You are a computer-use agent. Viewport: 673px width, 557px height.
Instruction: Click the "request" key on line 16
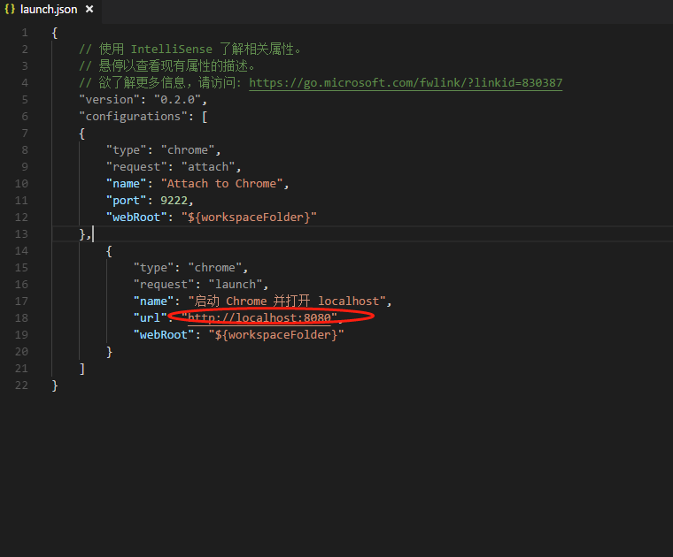coord(164,285)
